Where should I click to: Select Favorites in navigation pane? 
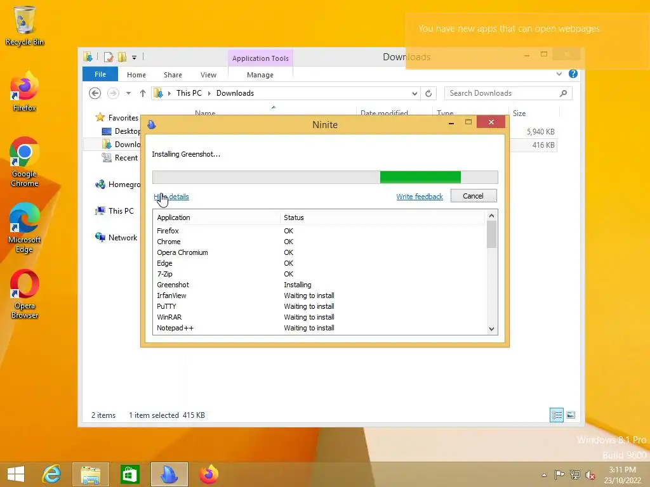(123, 118)
